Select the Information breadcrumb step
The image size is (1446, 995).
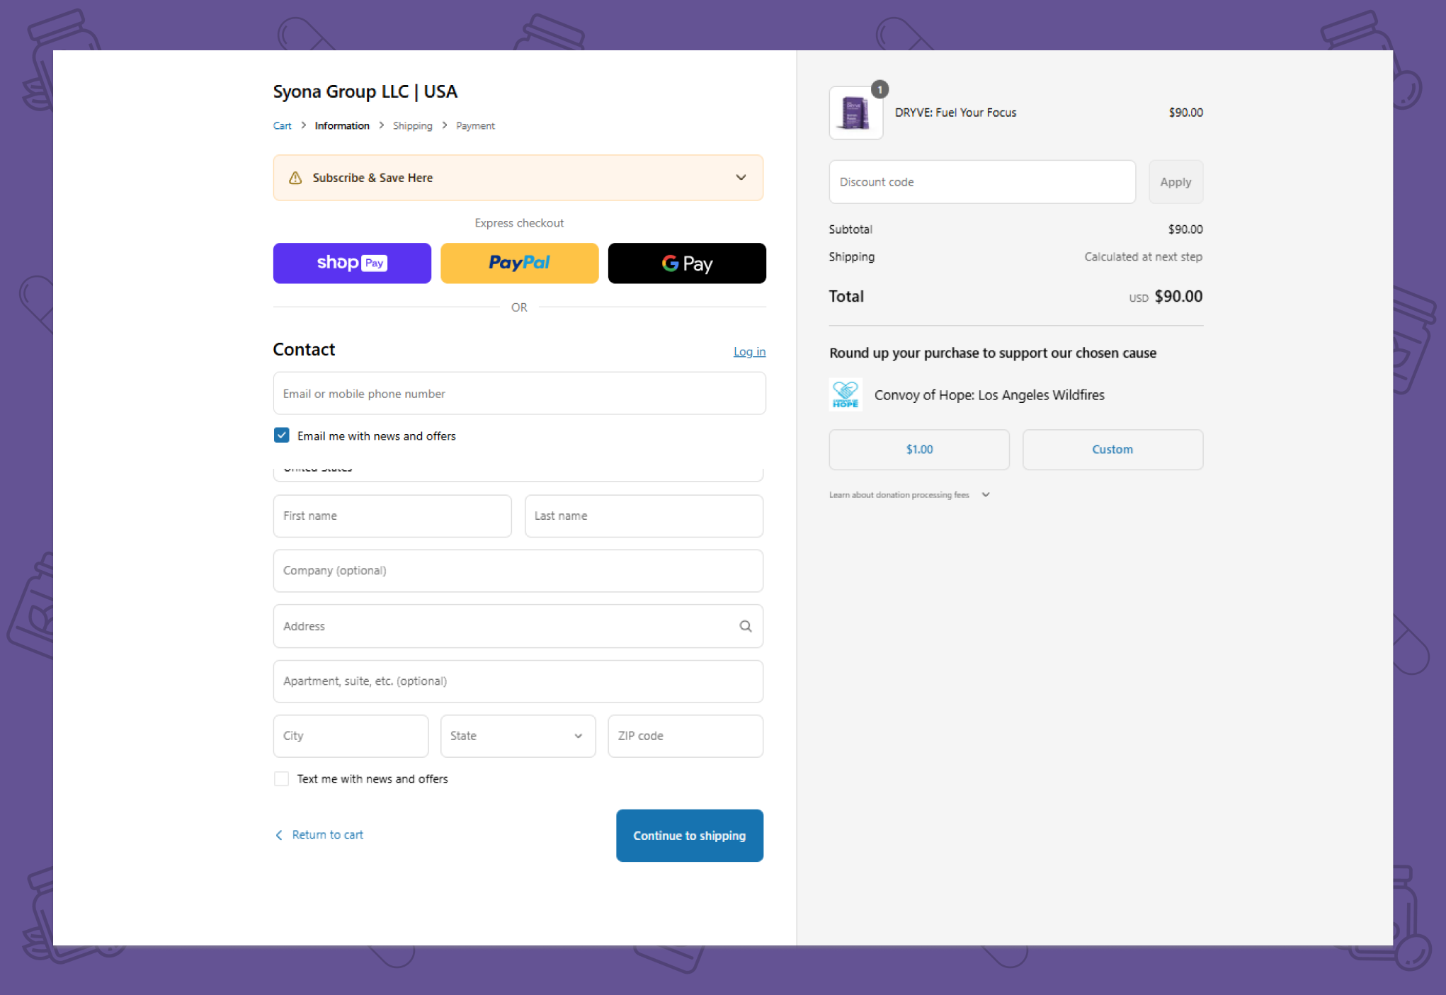[342, 126]
